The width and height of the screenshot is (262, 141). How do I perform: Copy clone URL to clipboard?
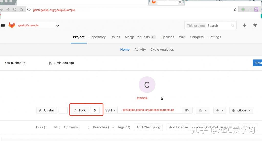(187, 110)
